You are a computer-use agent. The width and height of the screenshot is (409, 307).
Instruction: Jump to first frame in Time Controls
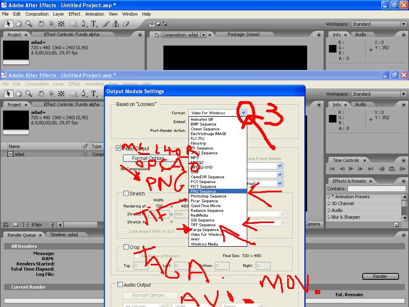click(332, 169)
